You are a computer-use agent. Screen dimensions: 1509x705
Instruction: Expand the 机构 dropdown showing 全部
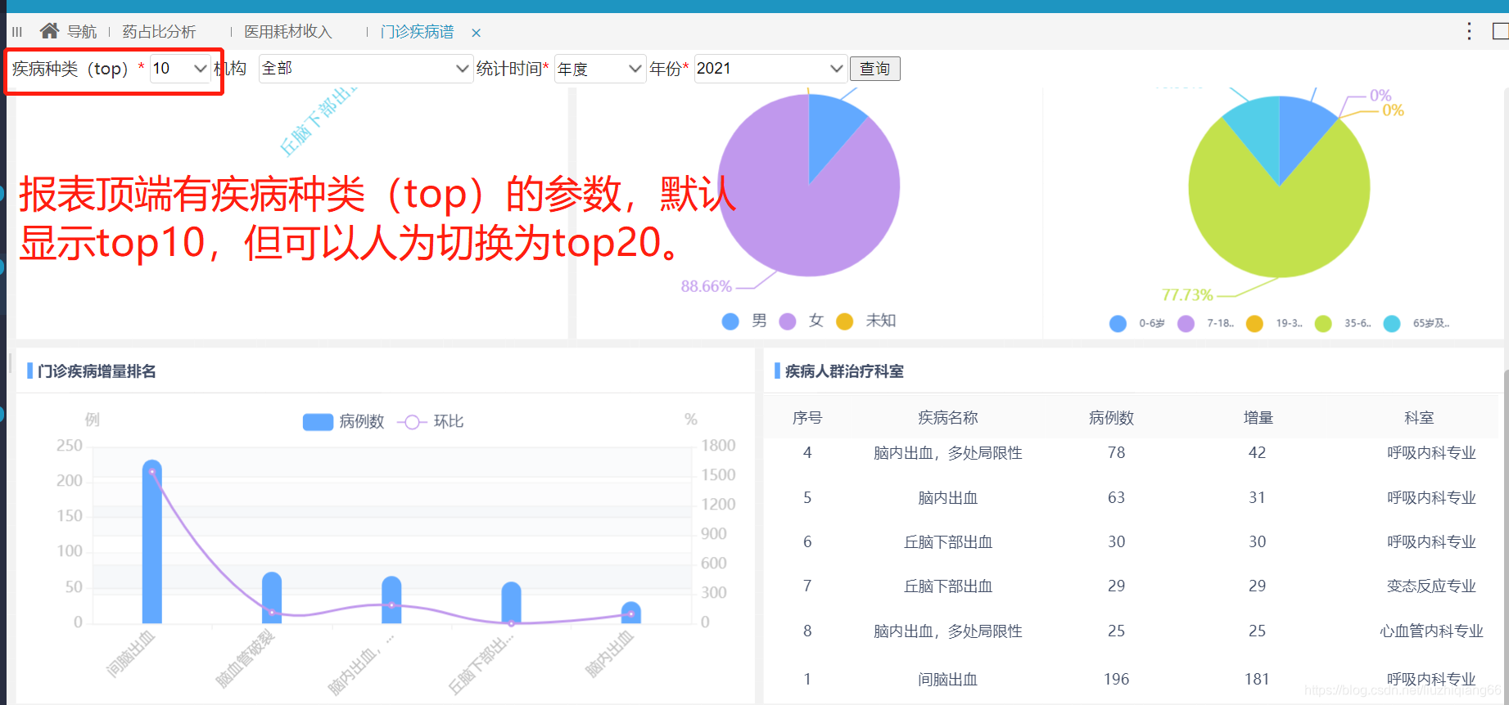[365, 69]
